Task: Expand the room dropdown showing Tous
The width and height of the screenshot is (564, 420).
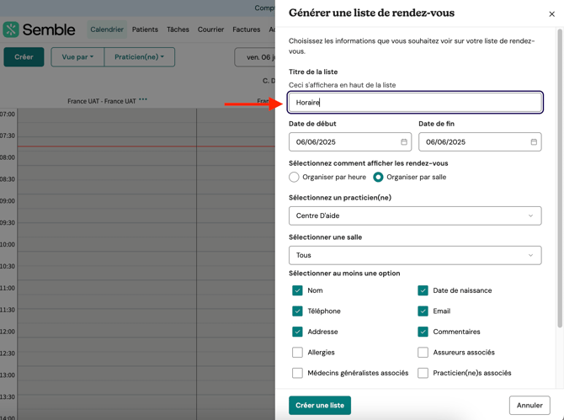Action: (x=414, y=255)
